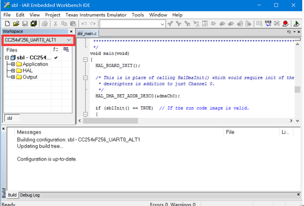Viewport: 304px width, 206px height.
Task: Open the File menu
Action: (7, 15)
